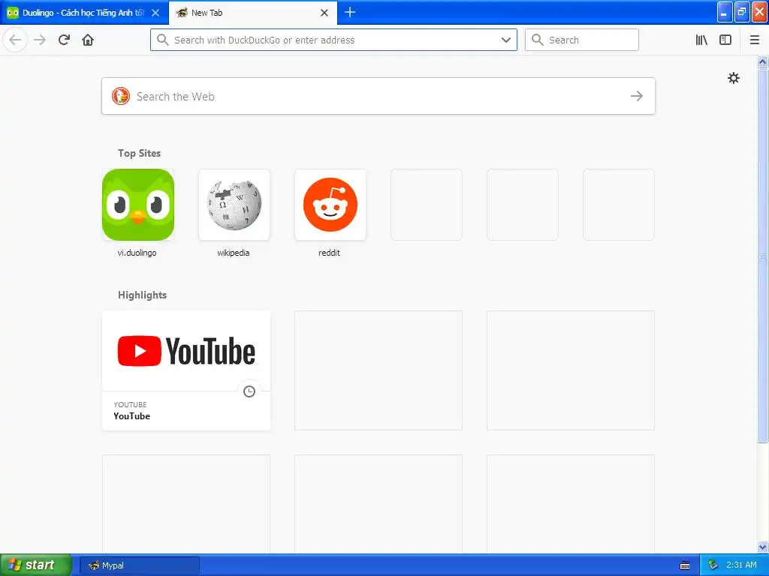Image resolution: width=769 pixels, height=576 pixels.
Task: Minimize the browser window
Action: (x=725, y=12)
